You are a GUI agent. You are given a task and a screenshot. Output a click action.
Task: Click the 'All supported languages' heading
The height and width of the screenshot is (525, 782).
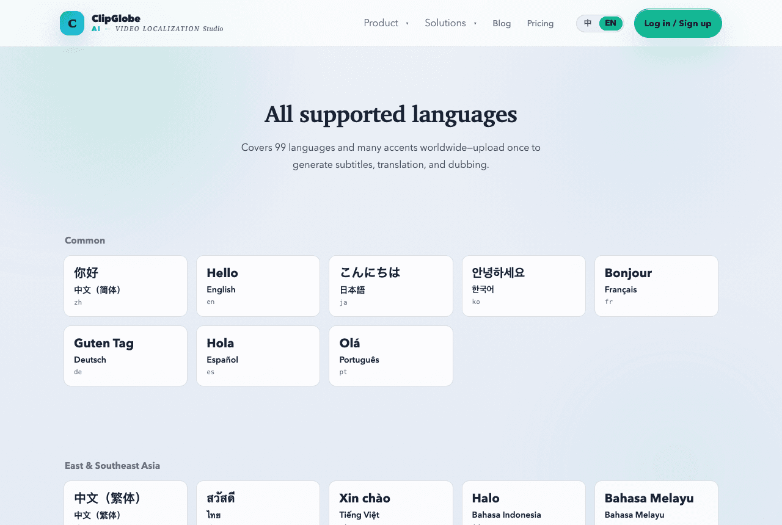pos(391,114)
